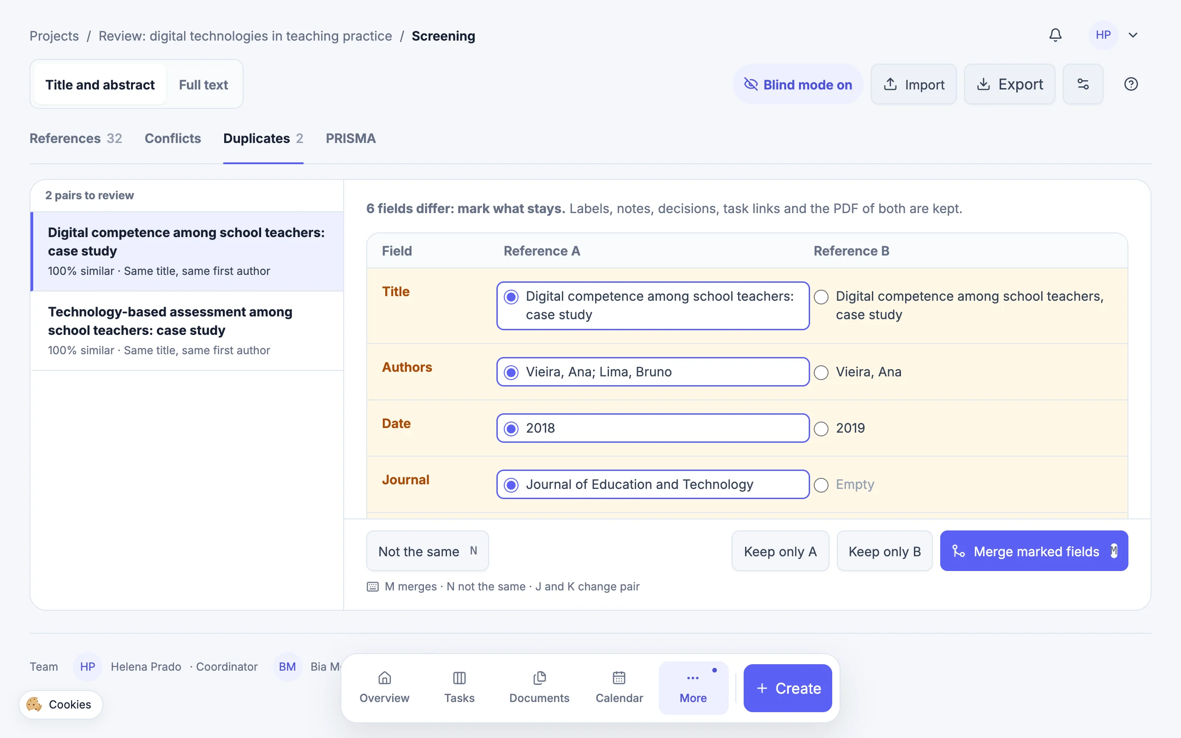Click Keep only A
Viewport: 1181px width, 738px height.
click(x=781, y=551)
